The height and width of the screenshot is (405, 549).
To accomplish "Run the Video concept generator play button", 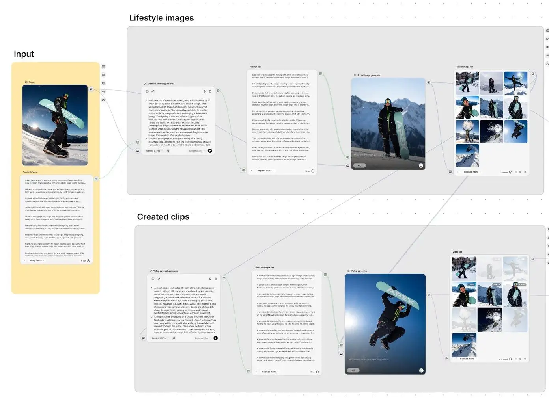I will tap(215, 338).
